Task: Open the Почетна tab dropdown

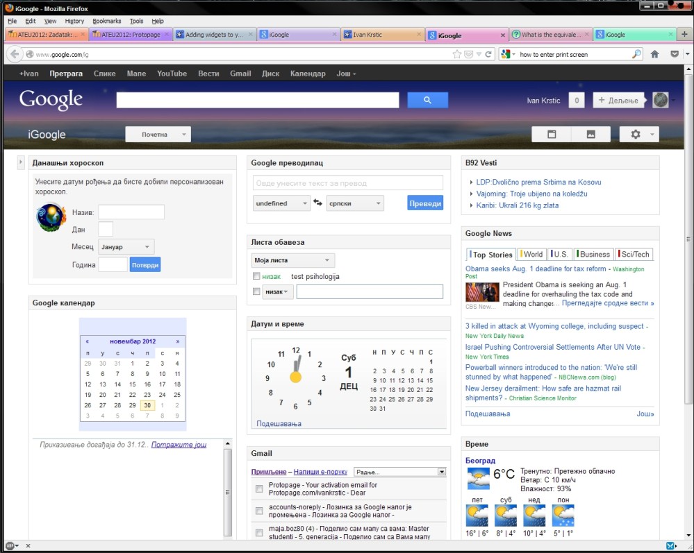Action: (158, 134)
